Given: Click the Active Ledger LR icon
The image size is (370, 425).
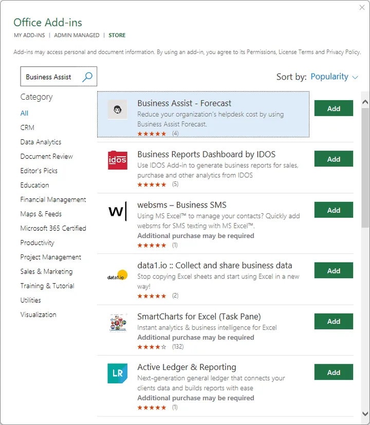Looking at the screenshot, I should 118,374.
